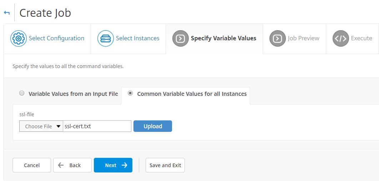The height and width of the screenshot is (181, 379).
Task: Click the ssl-file variable label
Action: click(27, 114)
